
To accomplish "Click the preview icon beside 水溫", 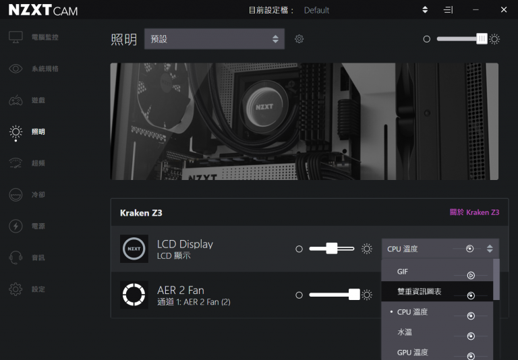I will (471, 336).
